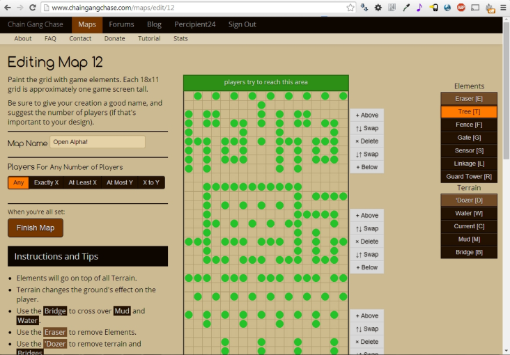Open the Blog nav tab

[154, 24]
